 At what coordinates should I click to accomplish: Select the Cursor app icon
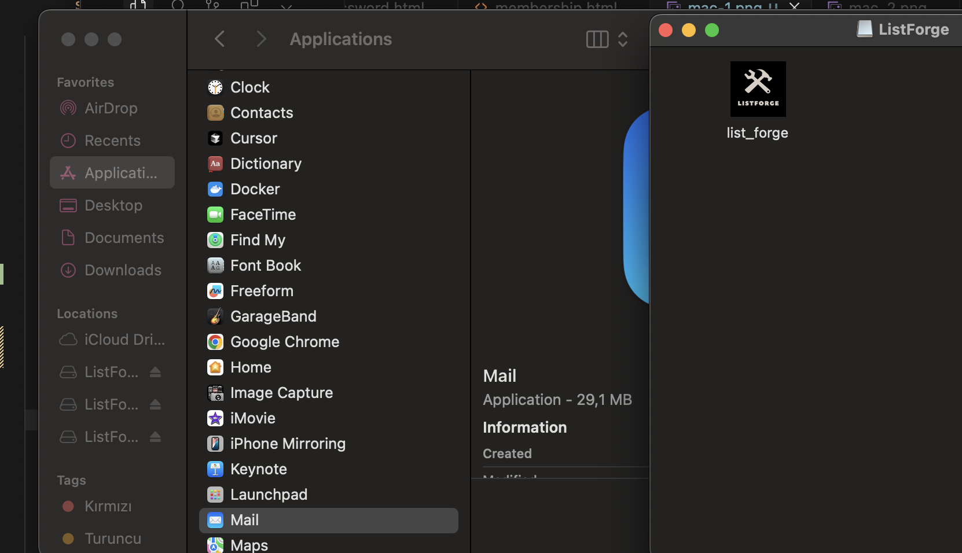point(215,138)
